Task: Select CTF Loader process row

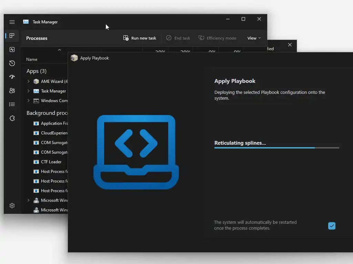Action: point(44,162)
